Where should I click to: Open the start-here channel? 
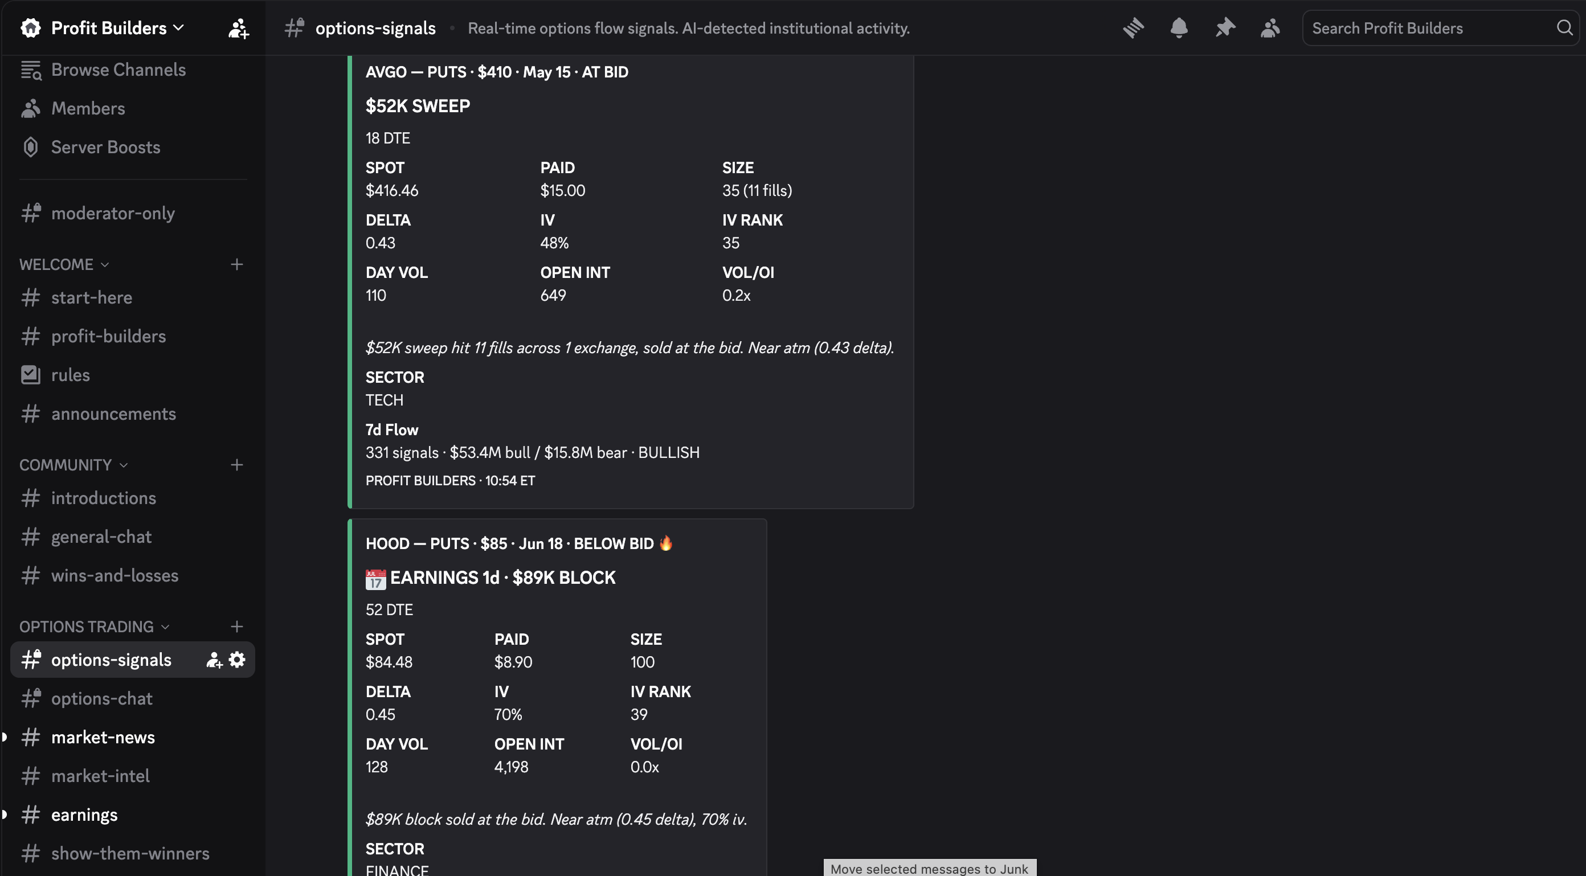point(133,297)
